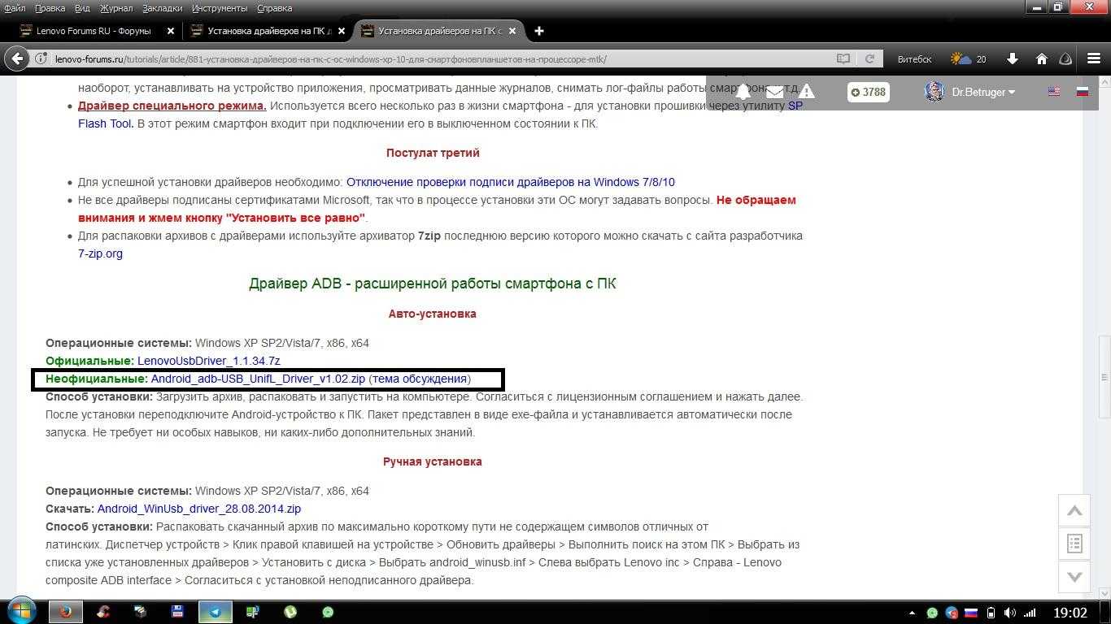Open Отключение проверки подписи драйверов link

tap(510, 182)
